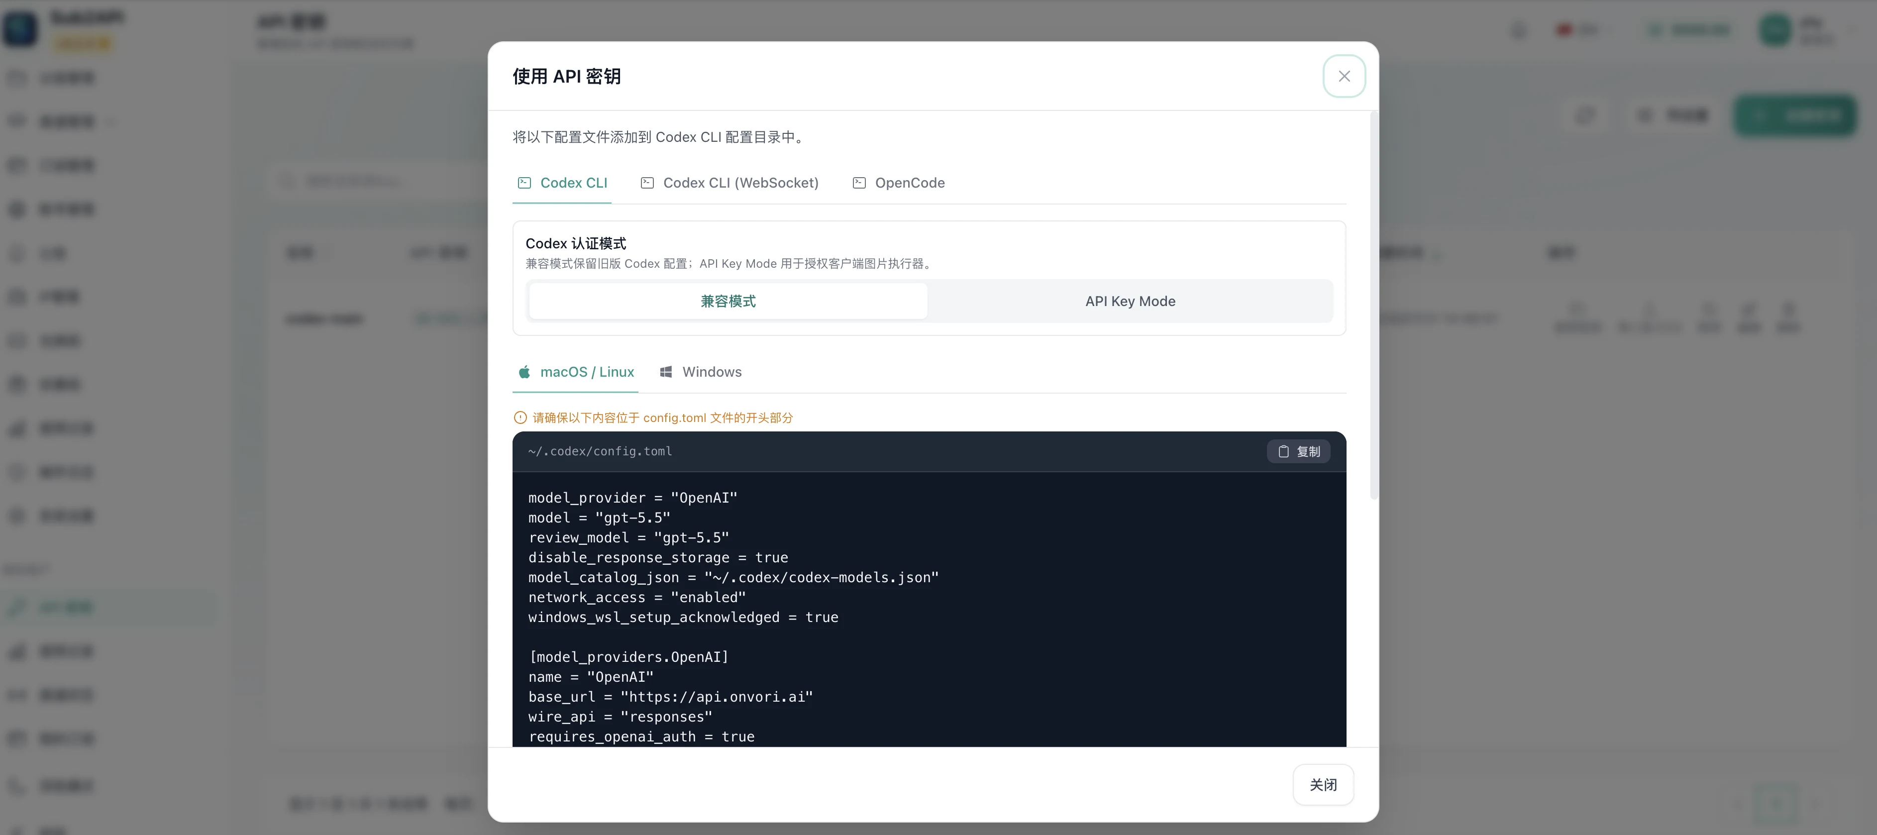Viewport: 1877px width, 835px height.
Task: Open the Codex CLI (WebSocket) tab
Action: (x=730, y=183)
